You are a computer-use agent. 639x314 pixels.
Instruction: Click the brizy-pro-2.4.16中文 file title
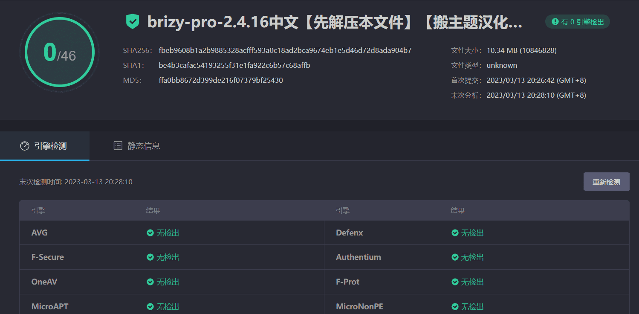coord(335,22)
